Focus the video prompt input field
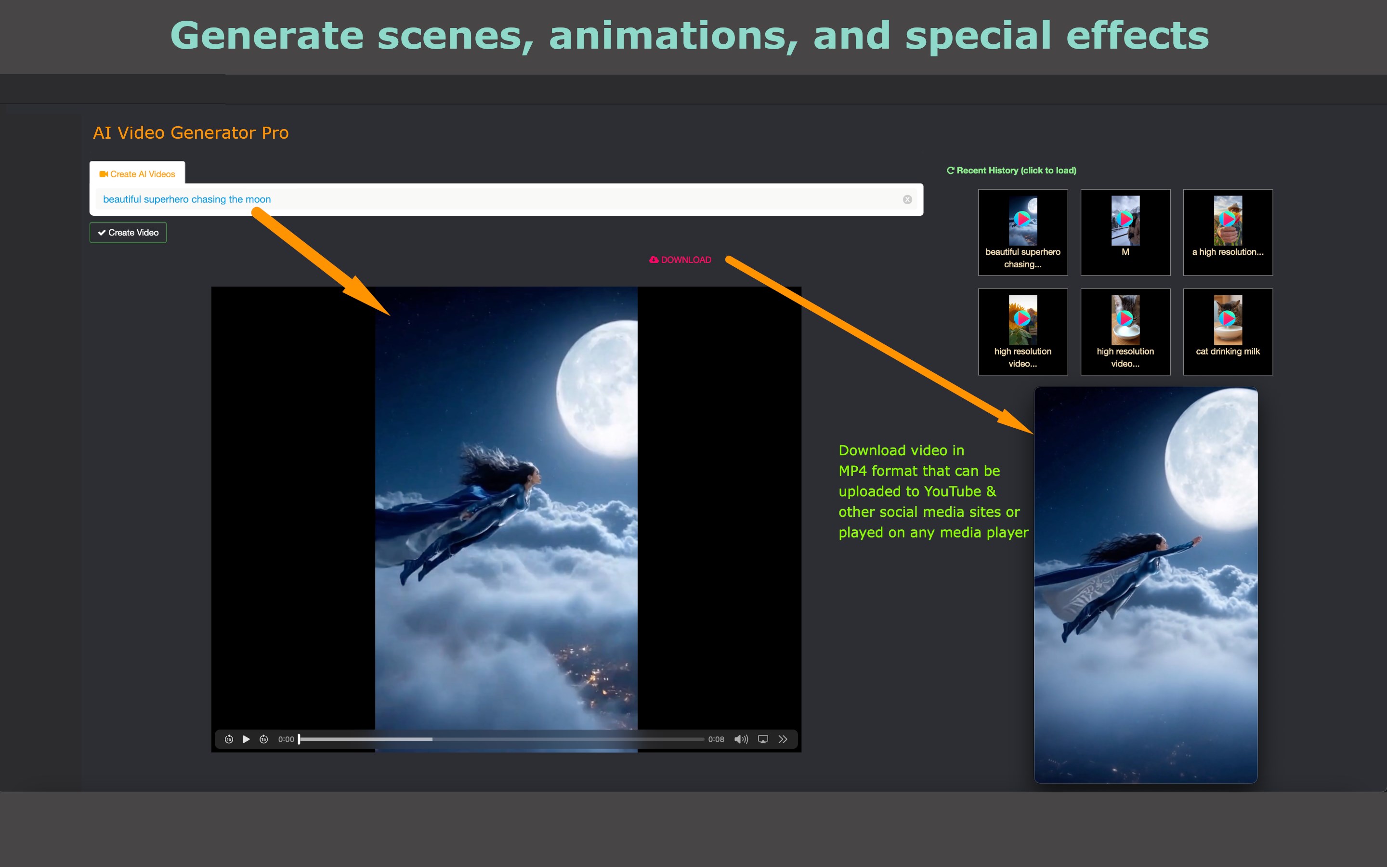The image size is (1387, 867). click(x=506, y=199)
